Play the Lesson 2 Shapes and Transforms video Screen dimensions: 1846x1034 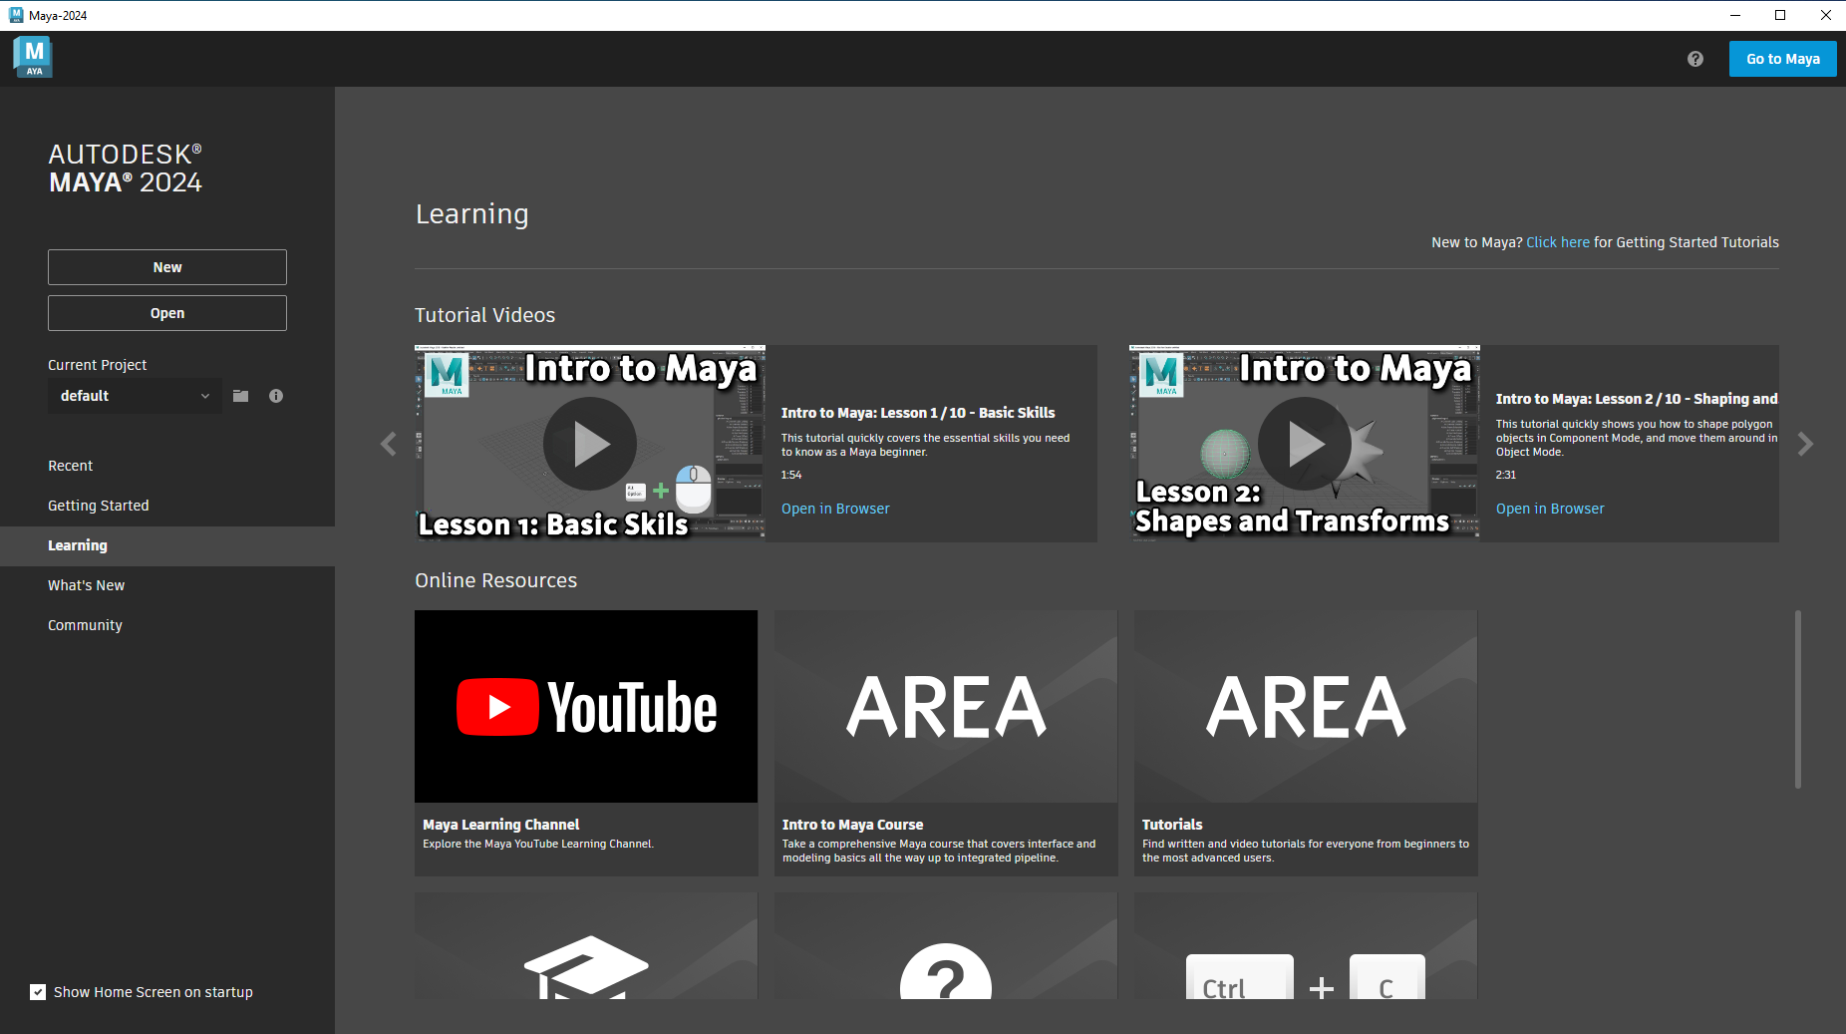coord(1305,444)
